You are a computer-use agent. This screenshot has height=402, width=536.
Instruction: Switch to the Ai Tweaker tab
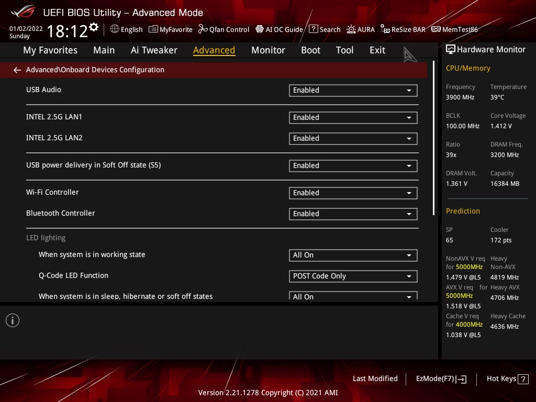[x=154, y=50]
